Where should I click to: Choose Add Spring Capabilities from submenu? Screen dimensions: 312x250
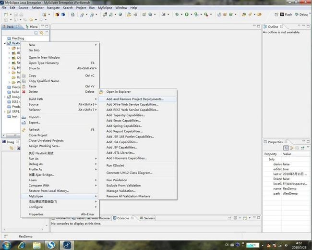click(137, 126)
